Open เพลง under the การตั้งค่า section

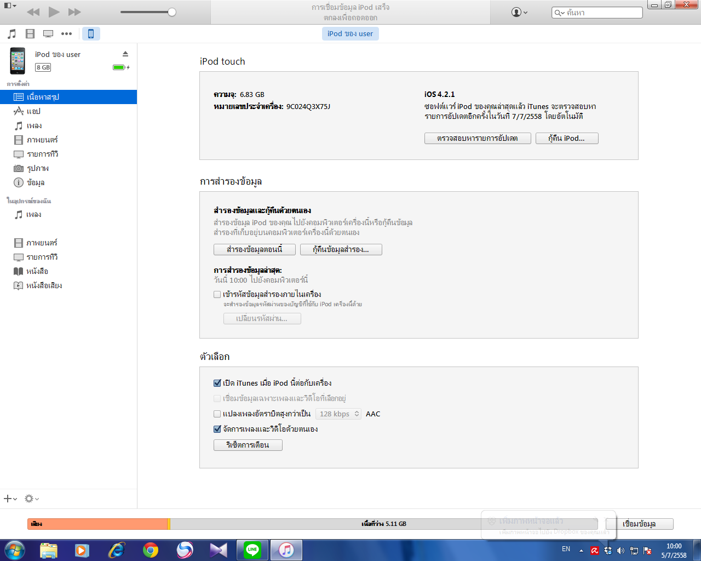68,125
